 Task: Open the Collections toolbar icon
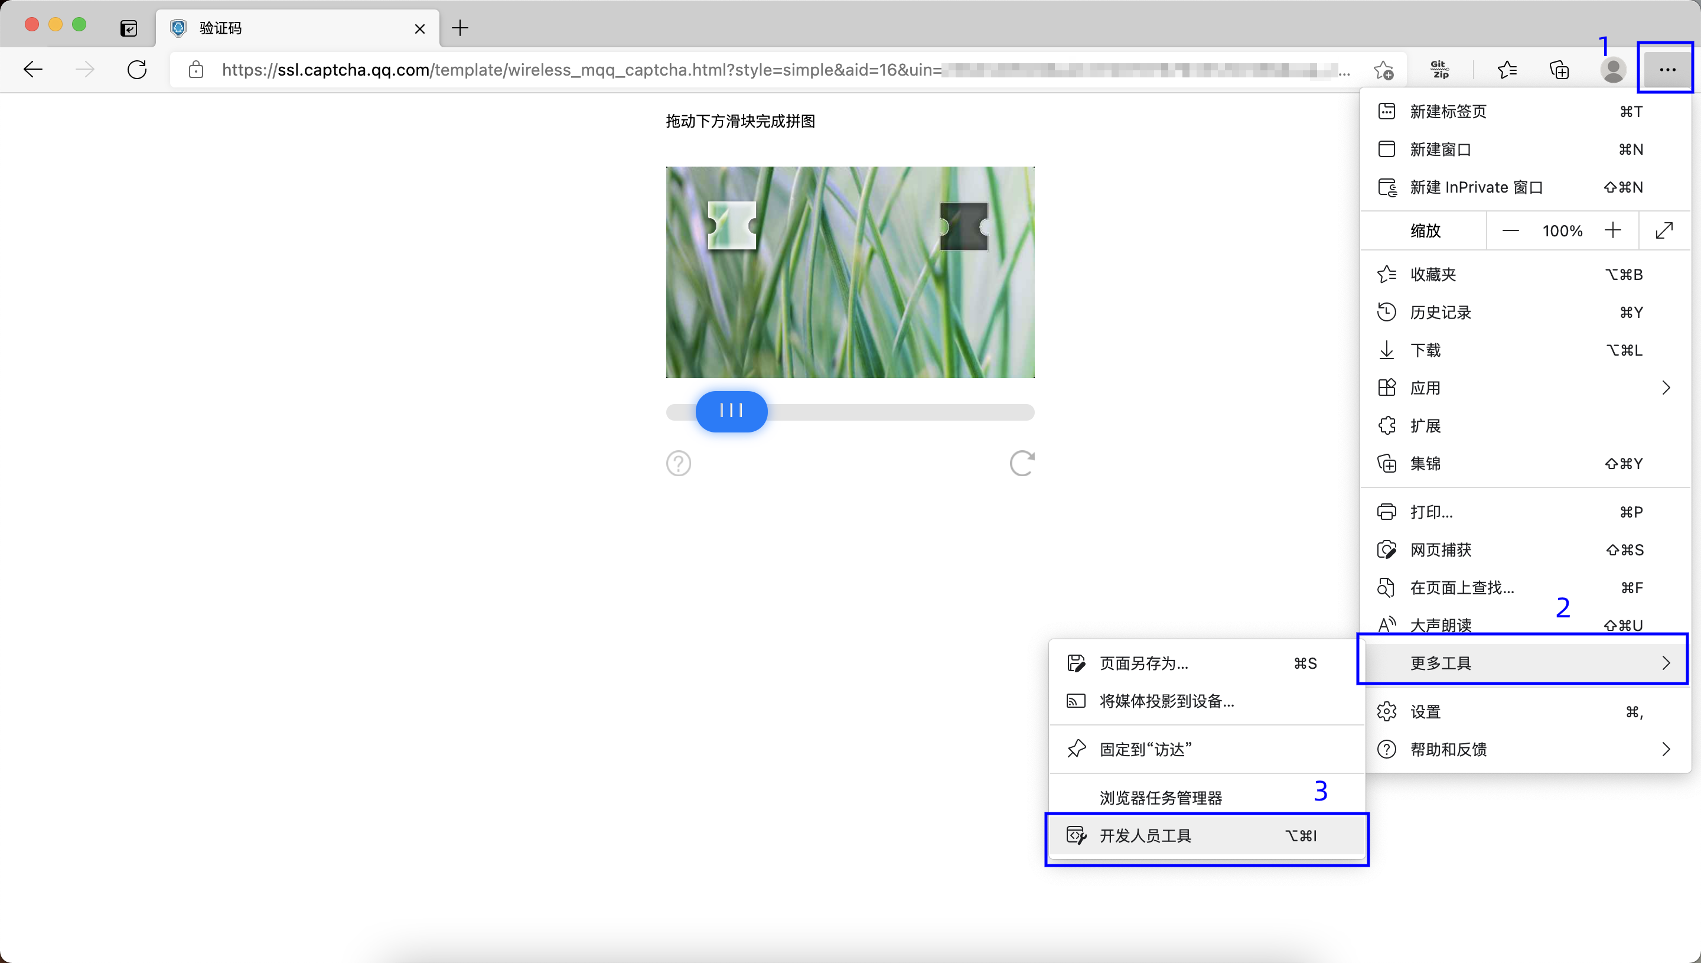point(1559,70)
